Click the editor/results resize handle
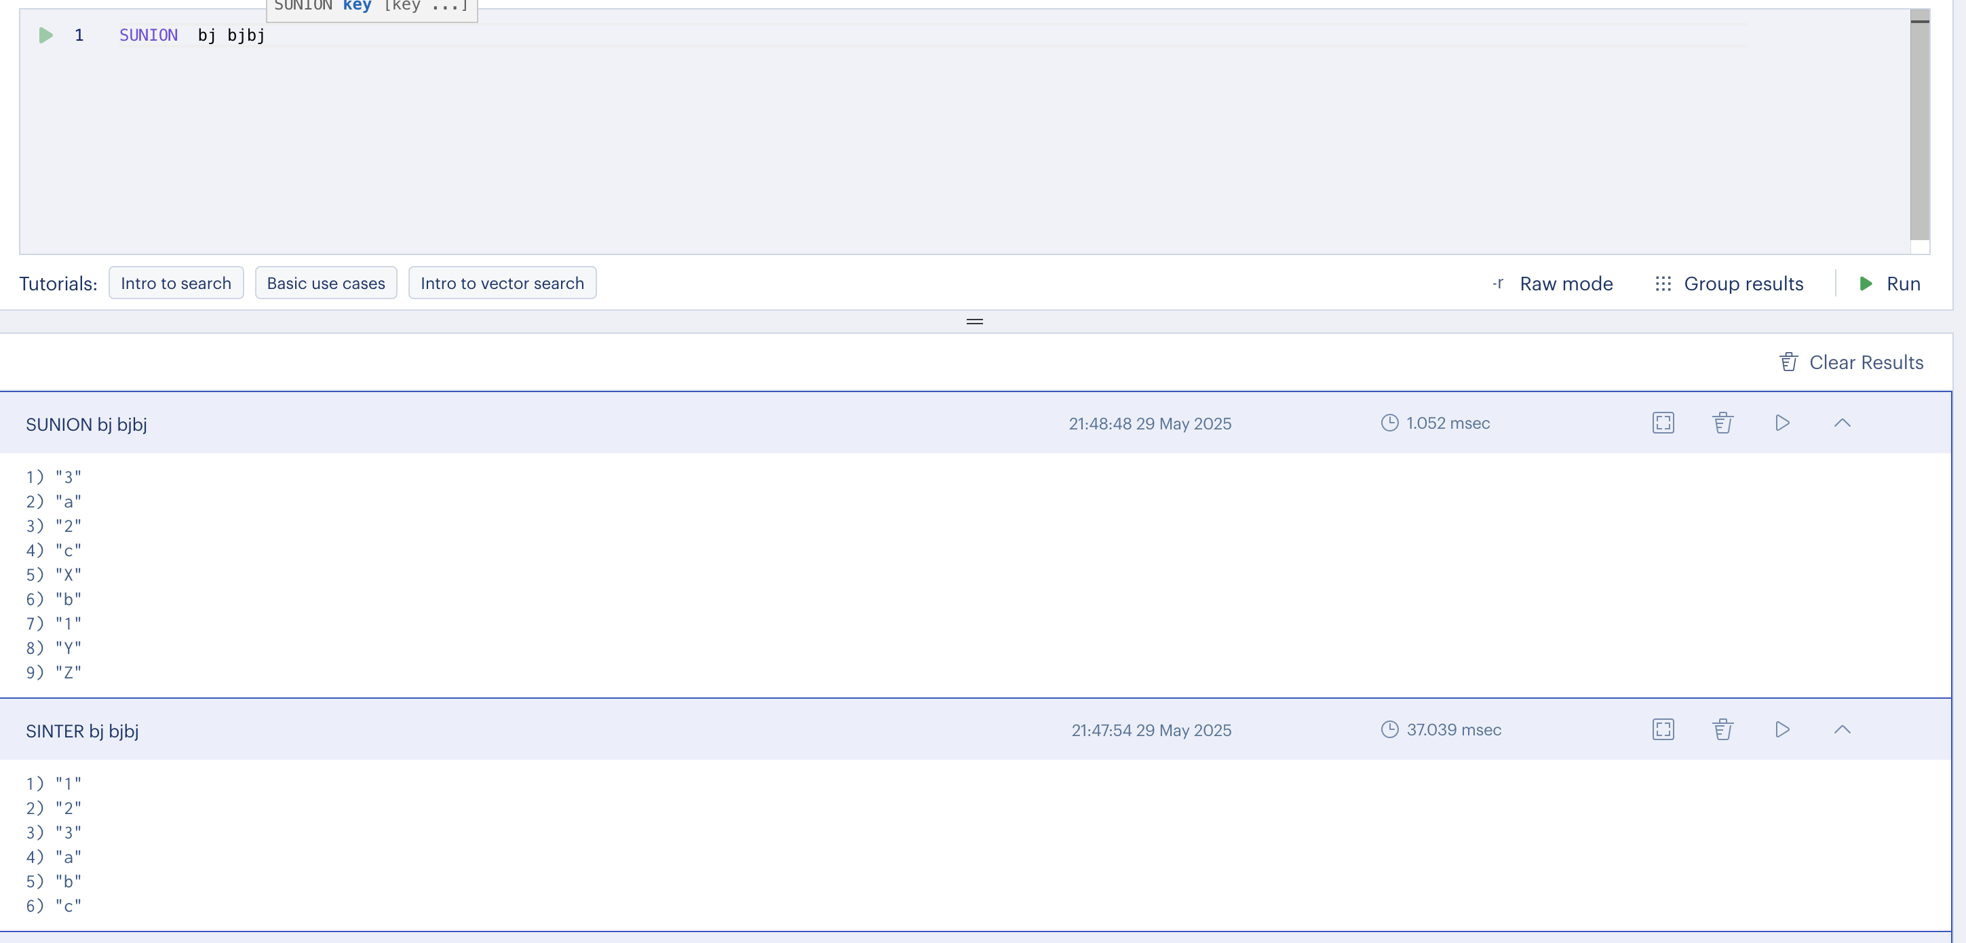 (x=975, y=321)
